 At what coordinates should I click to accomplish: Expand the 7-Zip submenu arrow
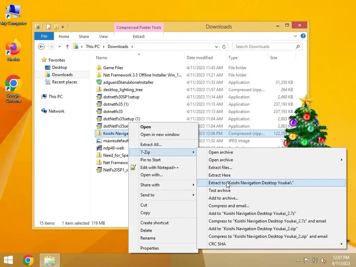[193, 152]
